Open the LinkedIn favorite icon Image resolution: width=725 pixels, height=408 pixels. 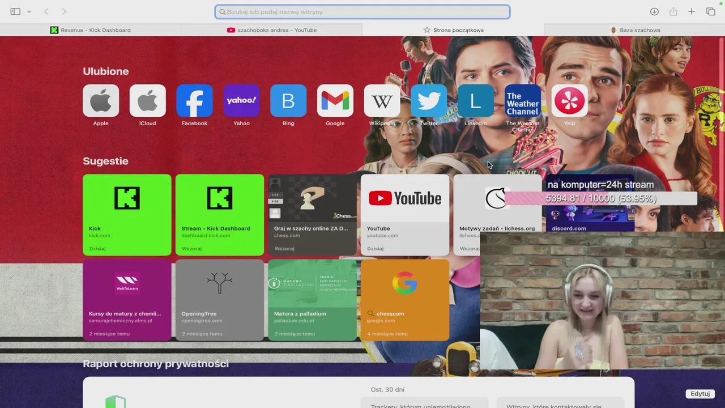476,101
